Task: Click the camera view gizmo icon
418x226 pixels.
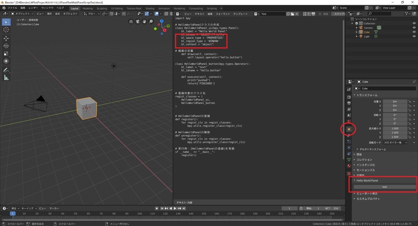Action: point(138,22)
